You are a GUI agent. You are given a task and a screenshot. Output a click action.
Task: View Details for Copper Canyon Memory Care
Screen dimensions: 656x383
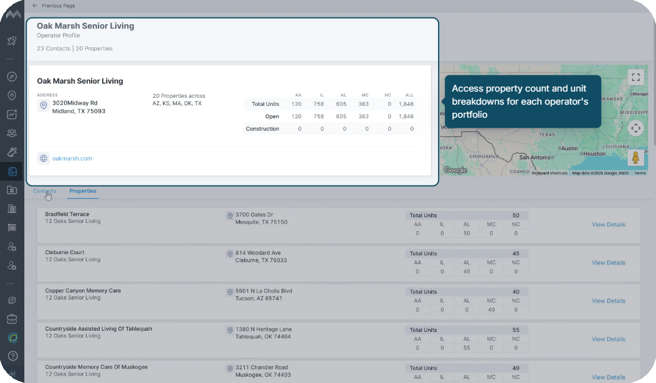tap(608, 301)
